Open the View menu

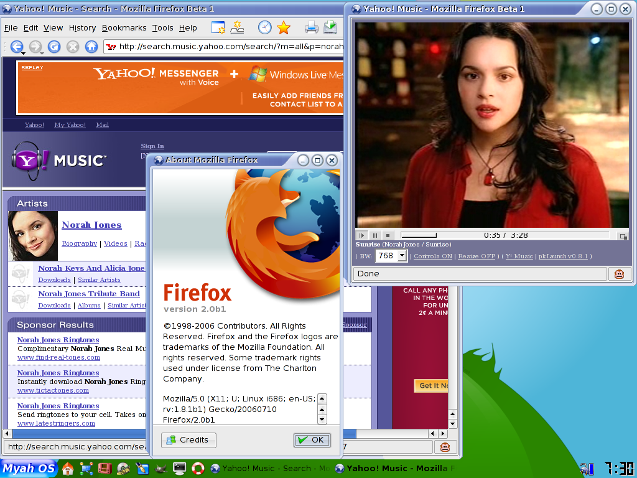point(53,28)
